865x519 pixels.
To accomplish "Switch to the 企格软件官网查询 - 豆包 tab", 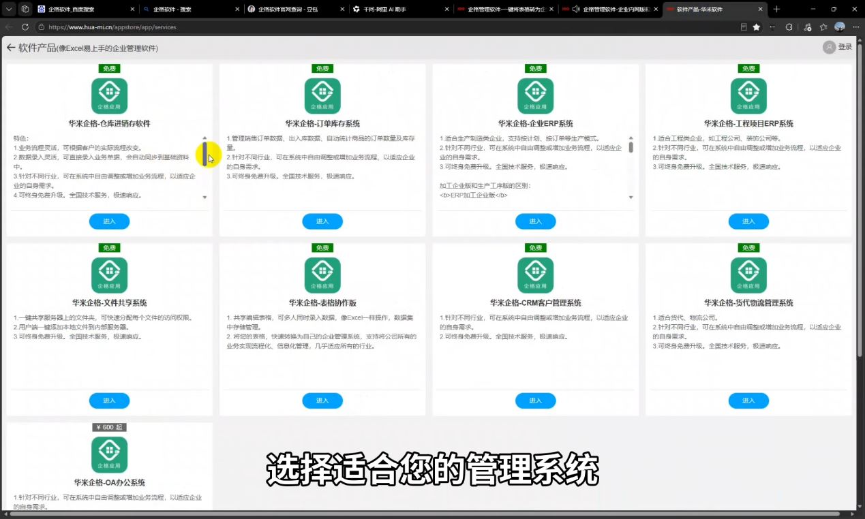I will click(x=295, y=9).
